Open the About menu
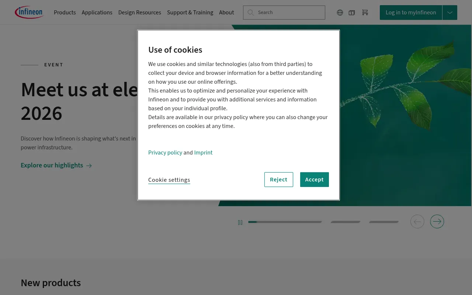472x295 pixels. point(226,13)
